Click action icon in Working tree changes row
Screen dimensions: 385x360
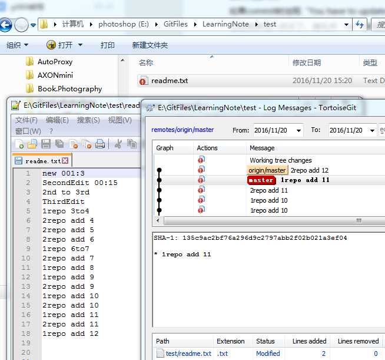click(x=201, y=160)
